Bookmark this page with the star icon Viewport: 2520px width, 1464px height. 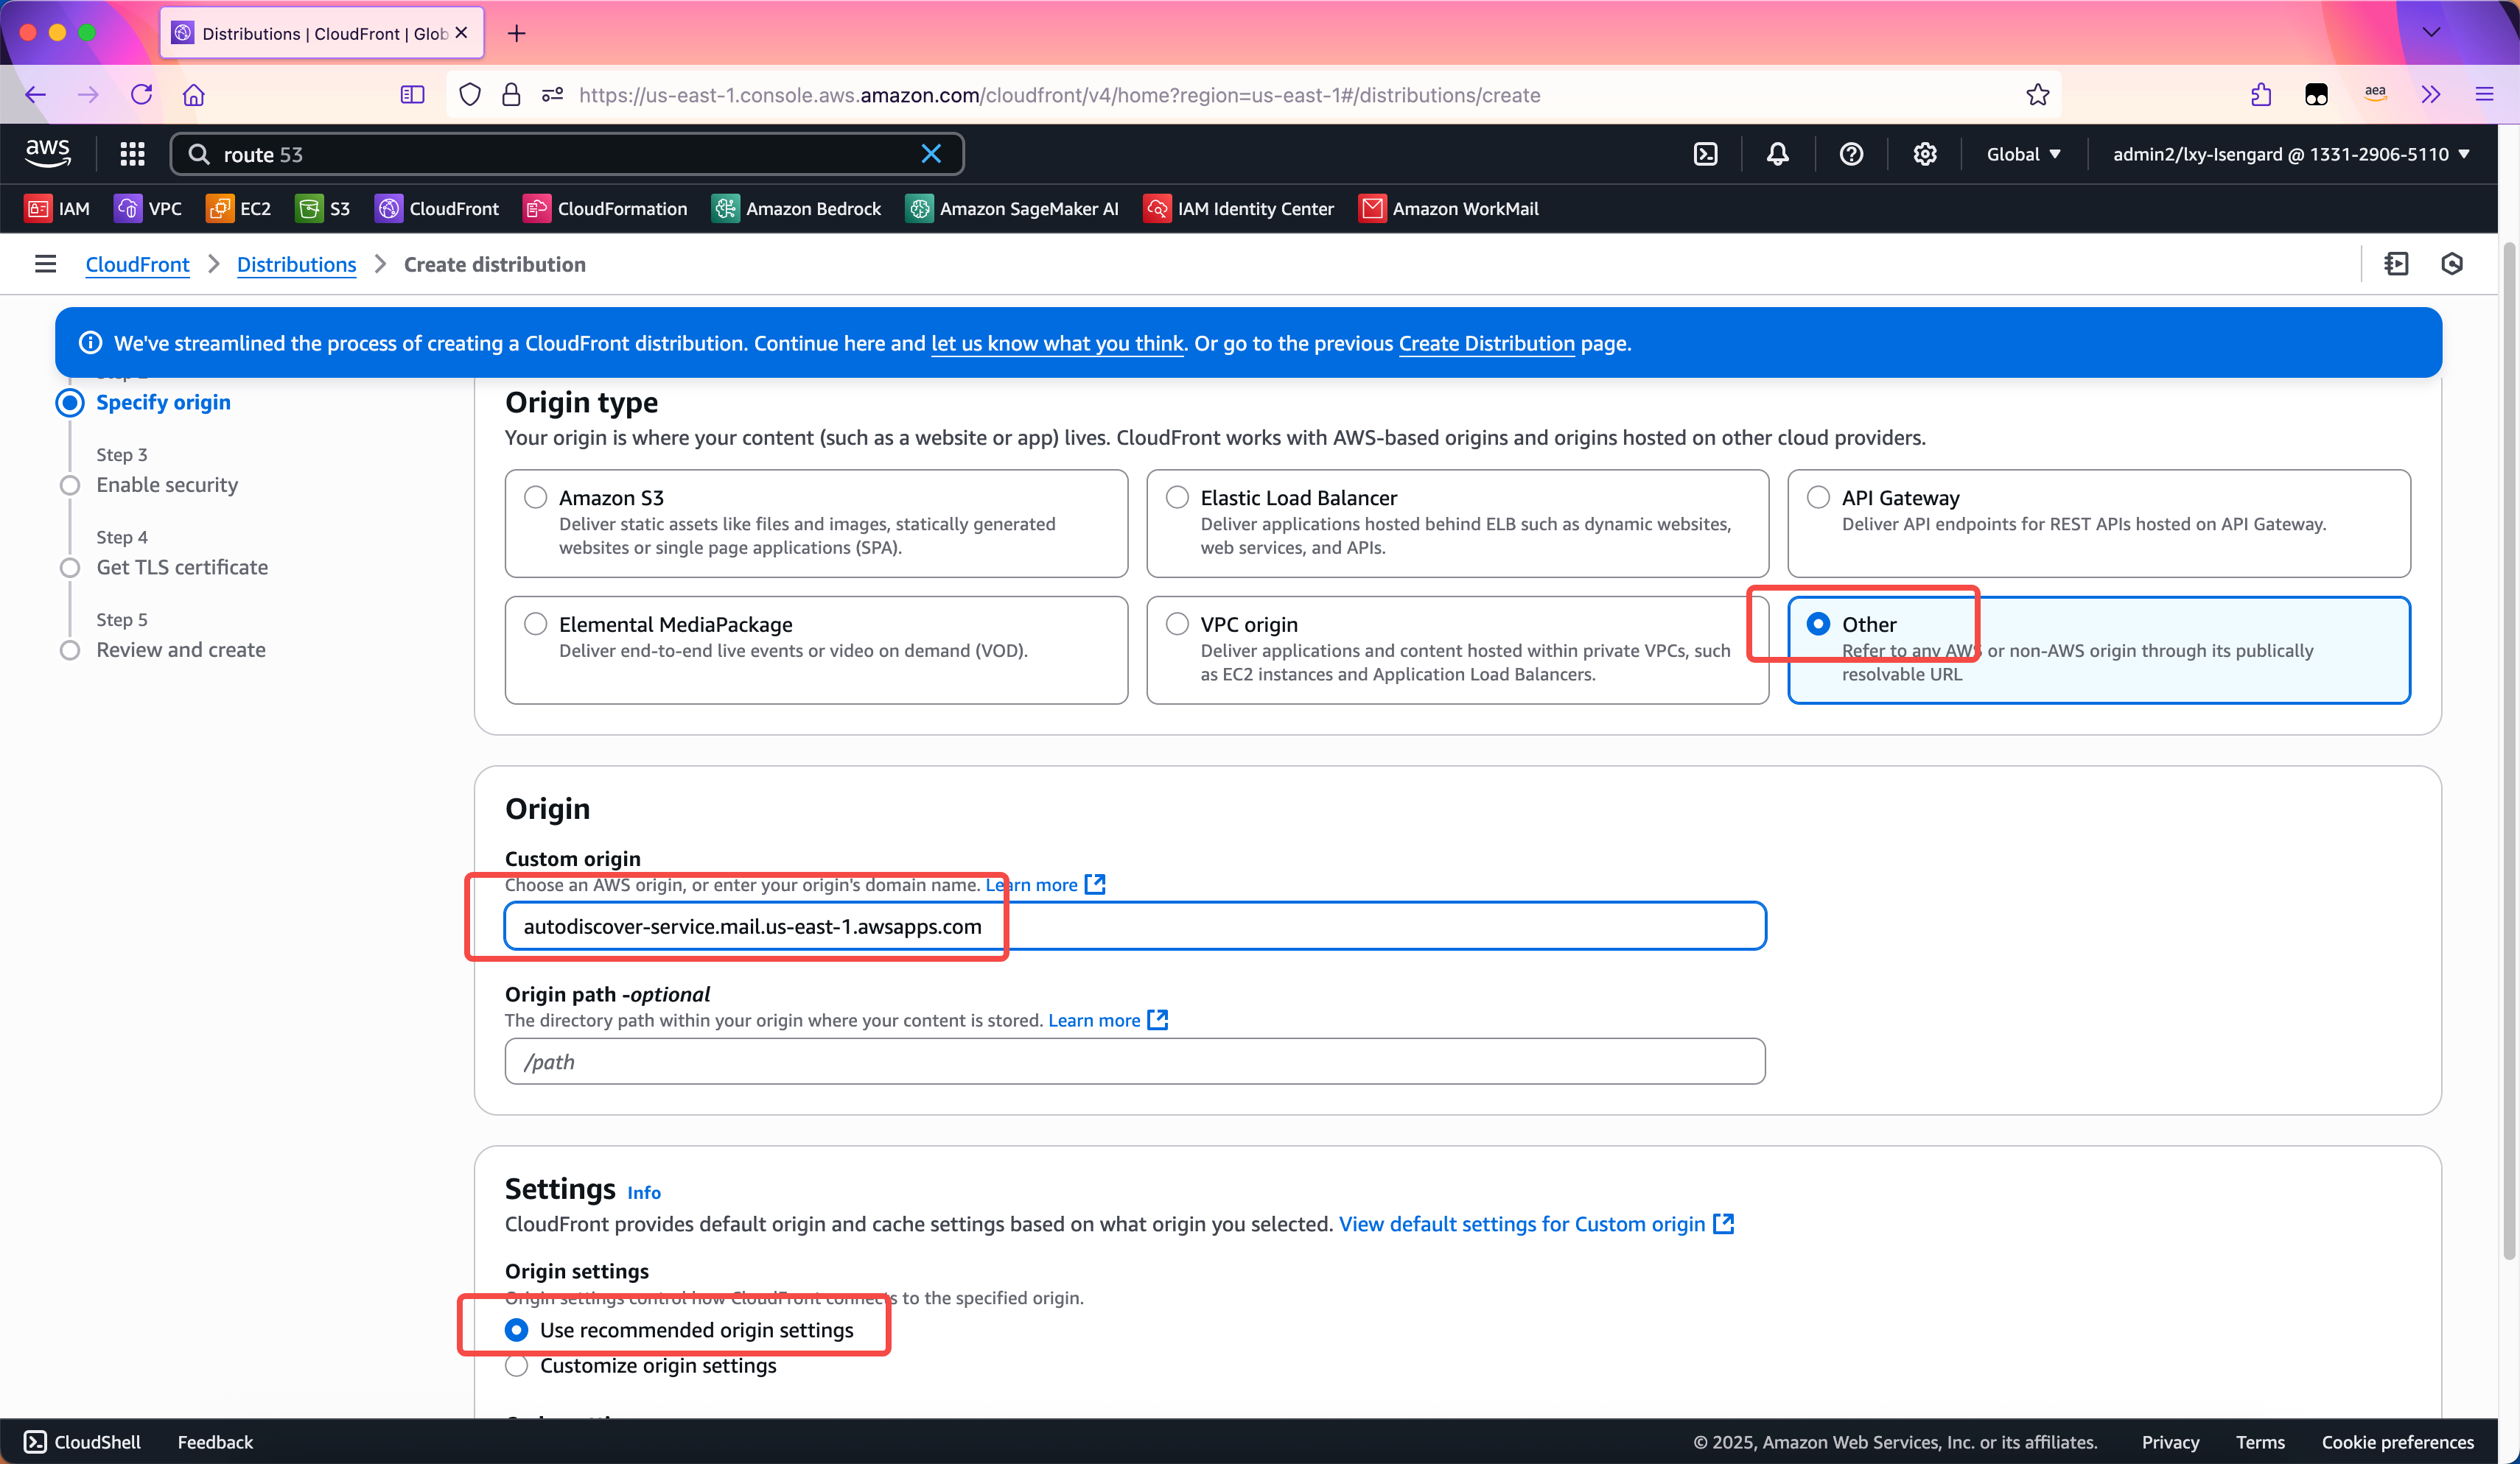pyautogui.click(x=2038, y=95)
